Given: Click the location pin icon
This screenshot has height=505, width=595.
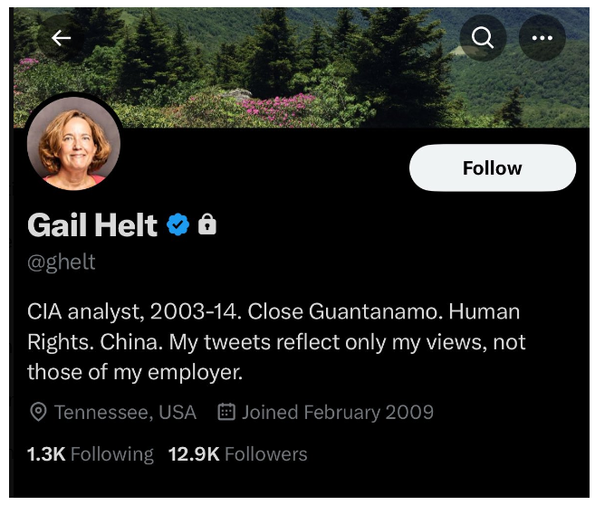Looking at the screenshot, I should tap(38, 413).
